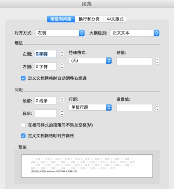Expand the 大纲级别 dropdown showing 正文文本

(x=135, y=33)
